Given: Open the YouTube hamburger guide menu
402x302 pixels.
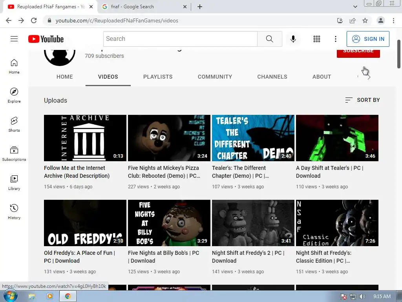Looking at the screenshot, I should point(14,39).
